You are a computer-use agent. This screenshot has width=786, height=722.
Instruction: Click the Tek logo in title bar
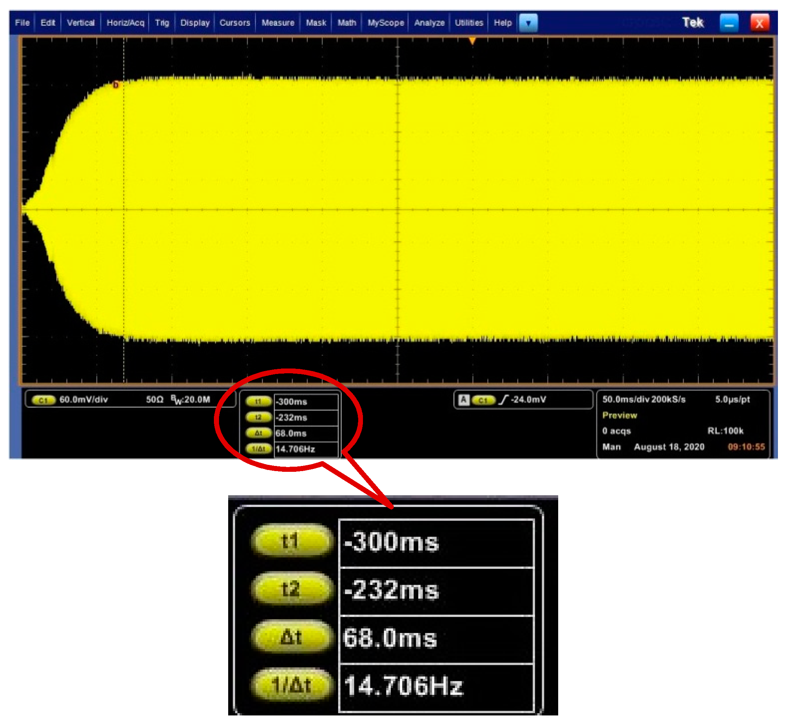pyautogui.click(x=693, y=23)
